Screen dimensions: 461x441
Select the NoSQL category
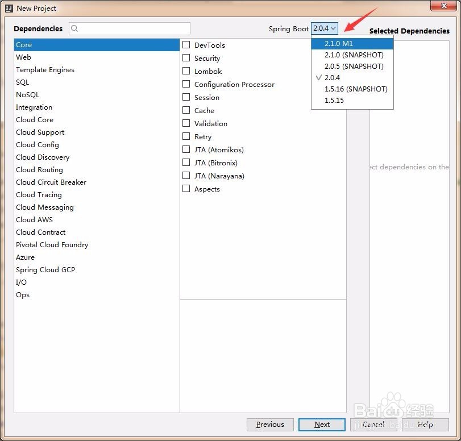97,95
